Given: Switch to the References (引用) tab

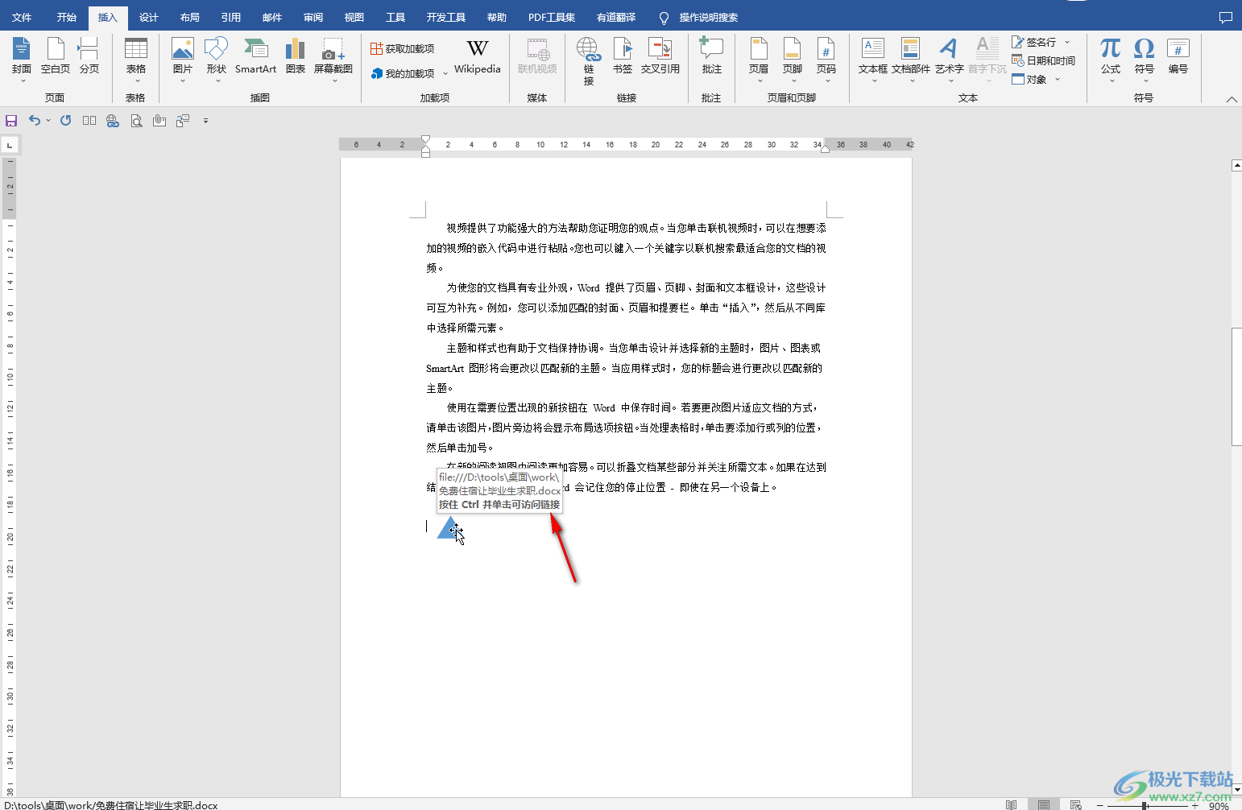Looking at the screenshot, I should point(231,17).
